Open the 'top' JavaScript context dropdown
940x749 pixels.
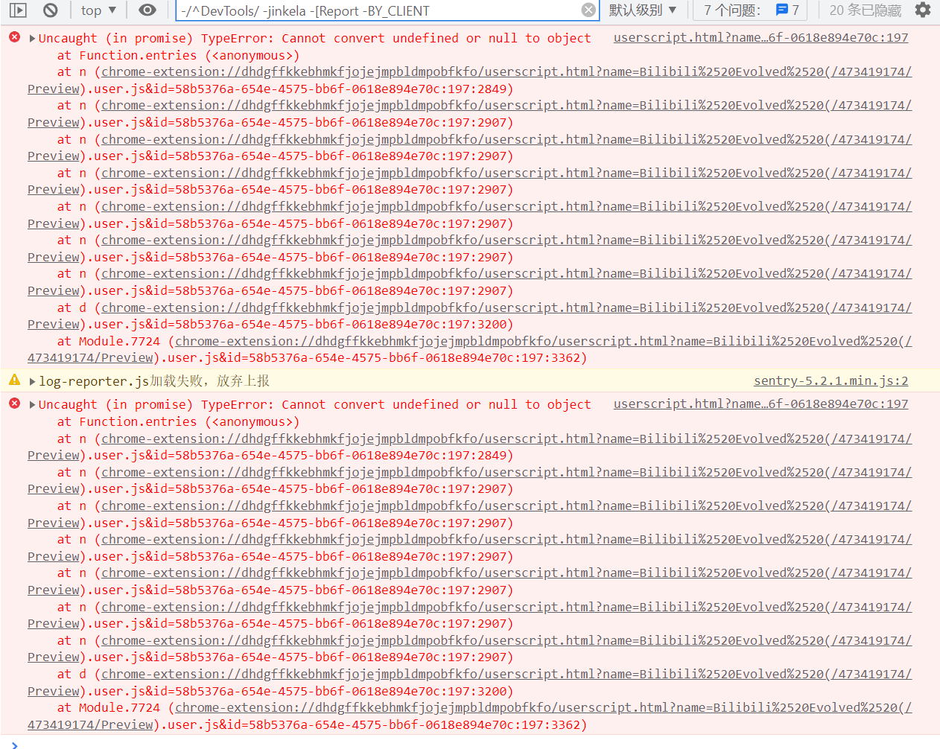click(x=99, y=10)
